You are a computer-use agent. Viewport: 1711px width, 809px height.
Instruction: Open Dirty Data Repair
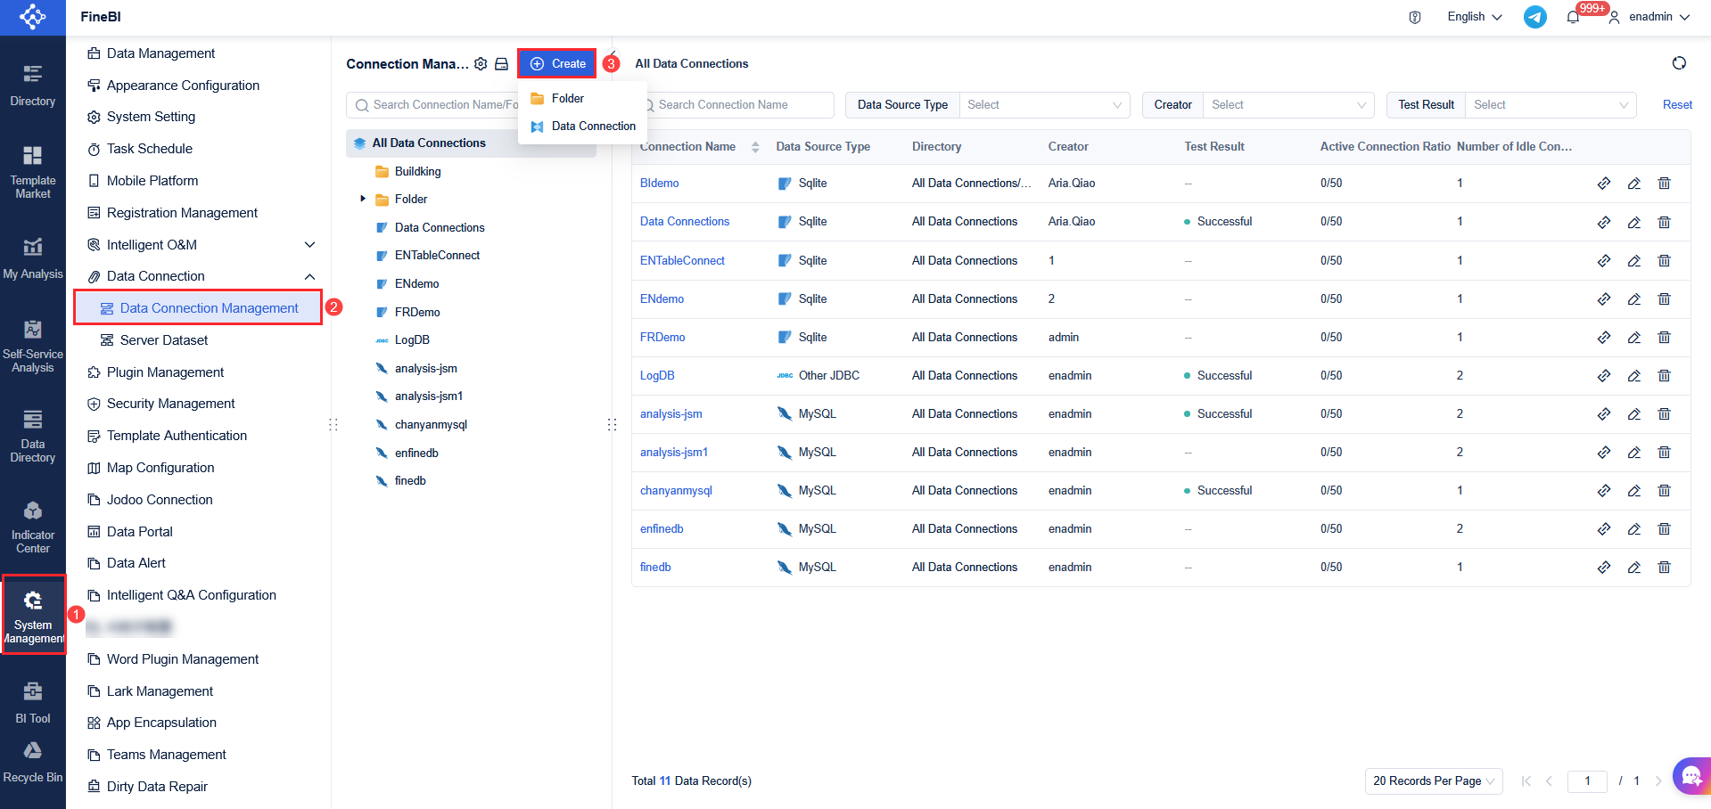tap(157, 787)
